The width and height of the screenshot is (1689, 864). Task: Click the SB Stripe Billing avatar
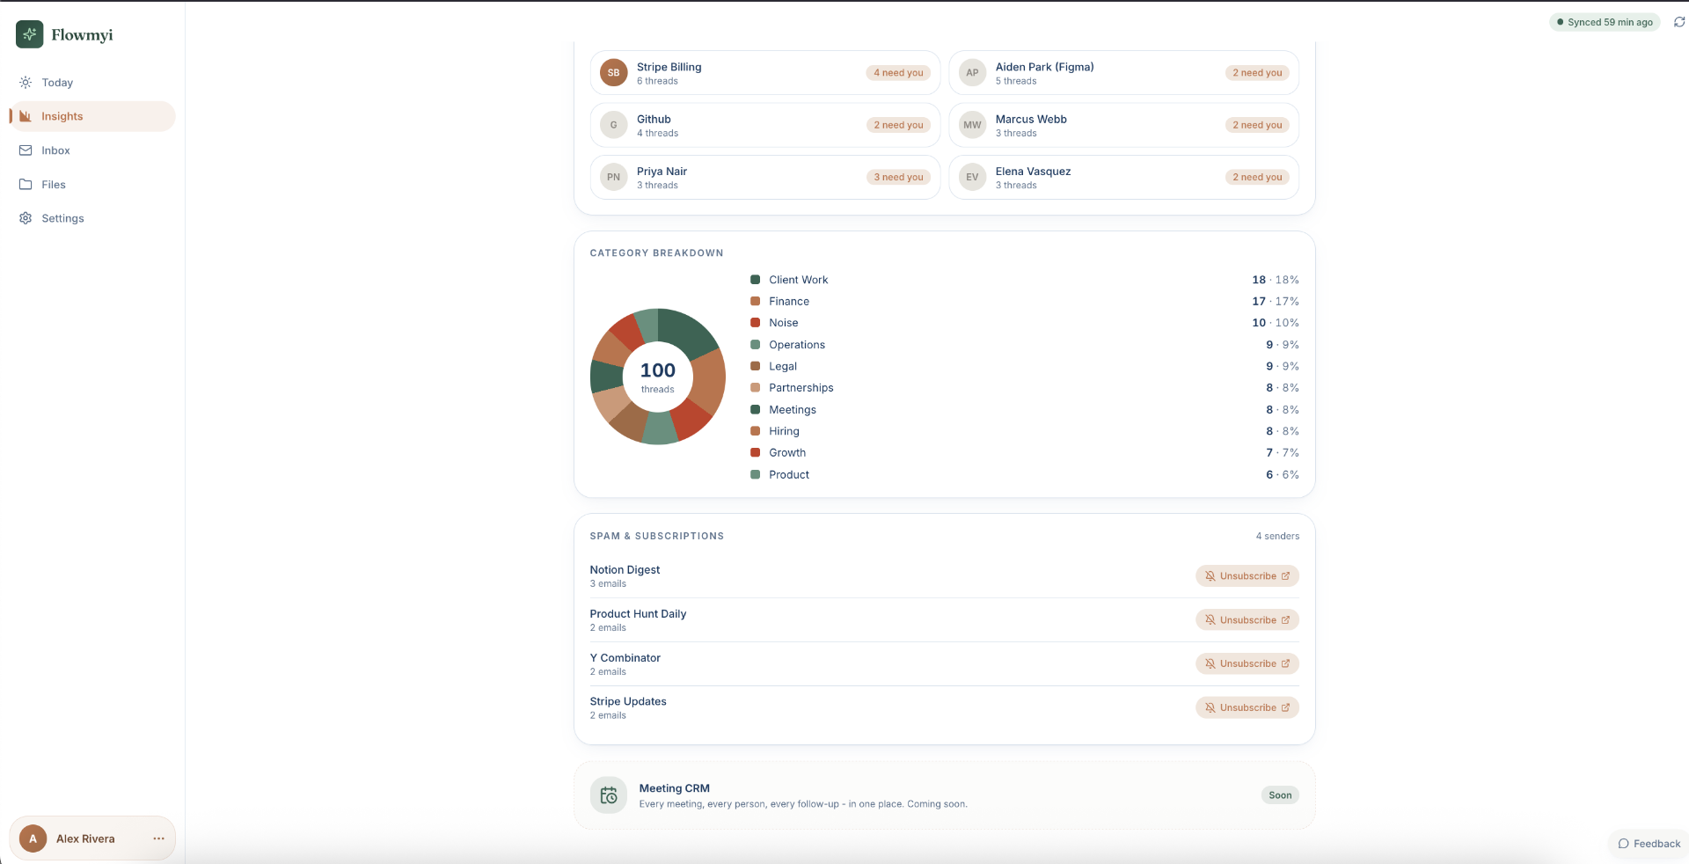click(x=614, y=73)
